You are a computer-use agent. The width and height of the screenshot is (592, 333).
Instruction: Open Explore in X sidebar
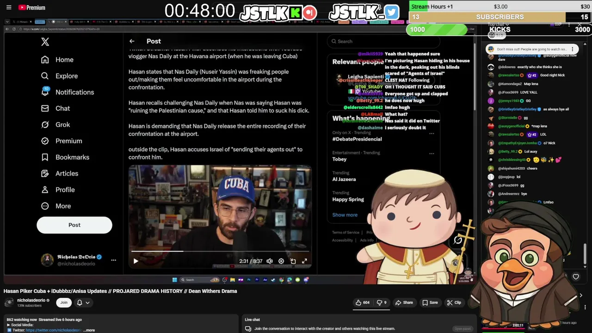point(59,76)
